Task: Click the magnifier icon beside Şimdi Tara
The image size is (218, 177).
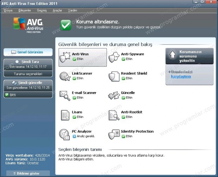Action: [x=18, y=62]
